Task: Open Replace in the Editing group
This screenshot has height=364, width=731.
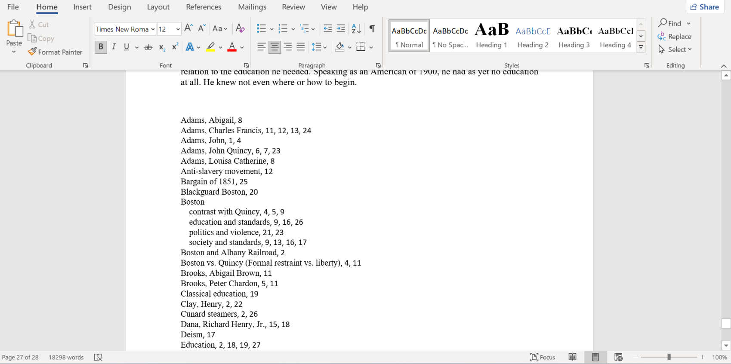Action: coord(674,37)
